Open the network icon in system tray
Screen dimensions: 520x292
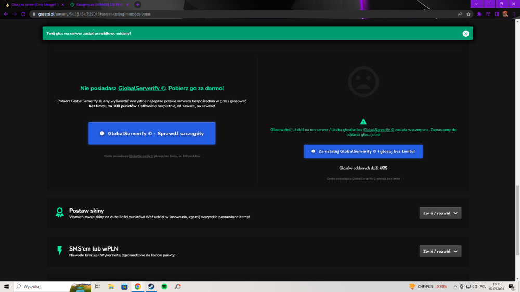(x=468, y=286)
